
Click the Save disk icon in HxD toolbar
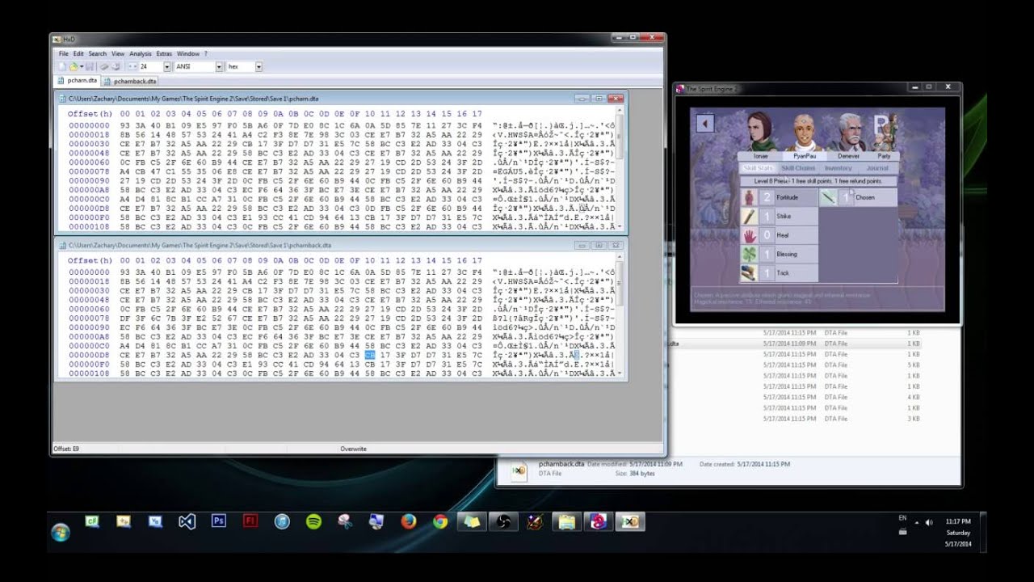[x=90, y=66]
